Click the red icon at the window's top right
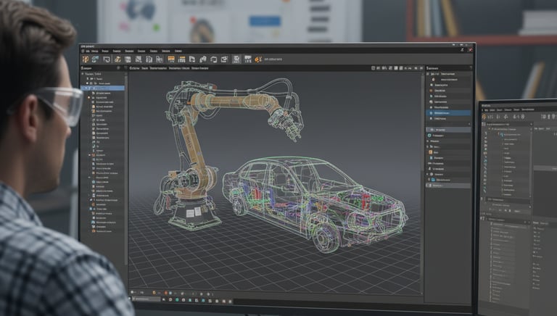557x316 pixels. point(470,50)
